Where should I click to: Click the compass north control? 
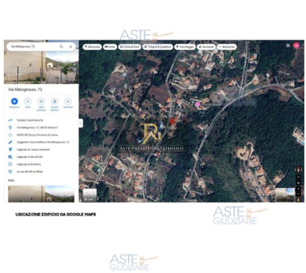(x=298, y=170)
